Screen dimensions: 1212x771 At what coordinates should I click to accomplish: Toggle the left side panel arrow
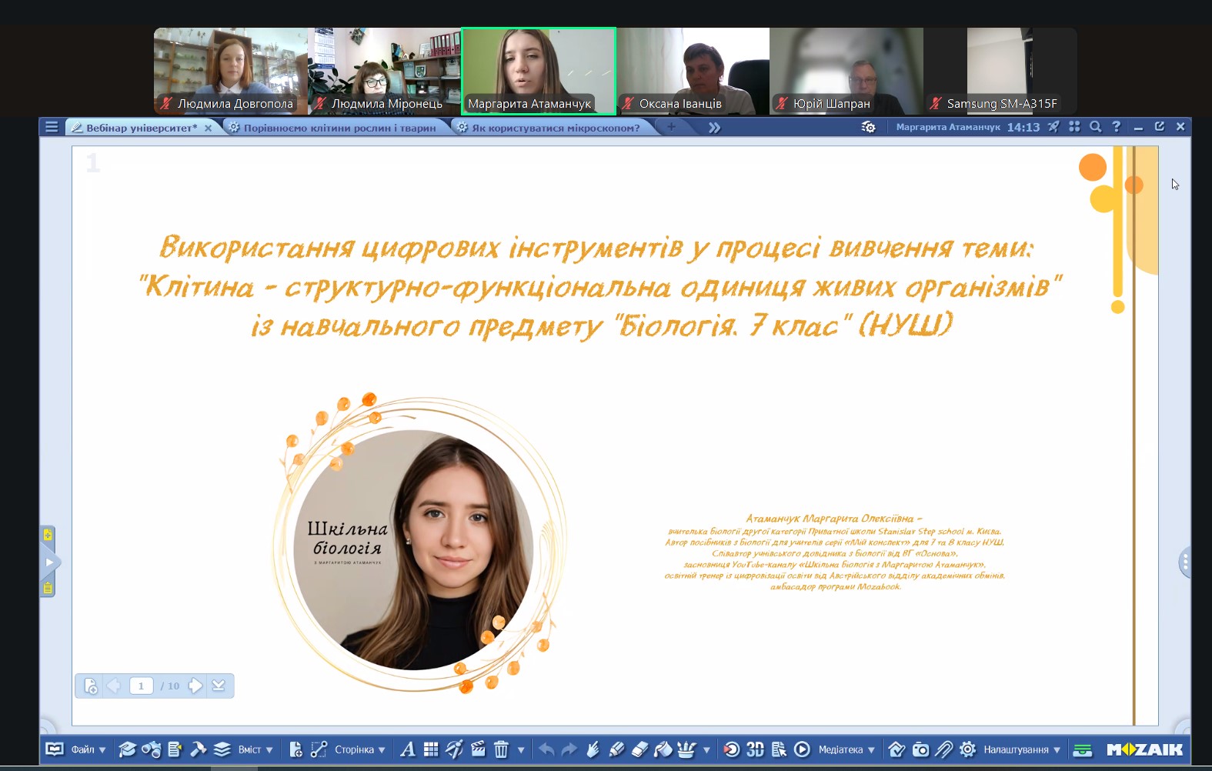click(x=49, y=562)
